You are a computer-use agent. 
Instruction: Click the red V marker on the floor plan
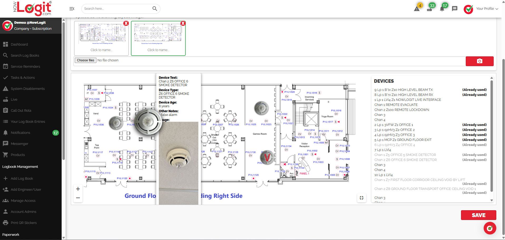click(267, 158)
